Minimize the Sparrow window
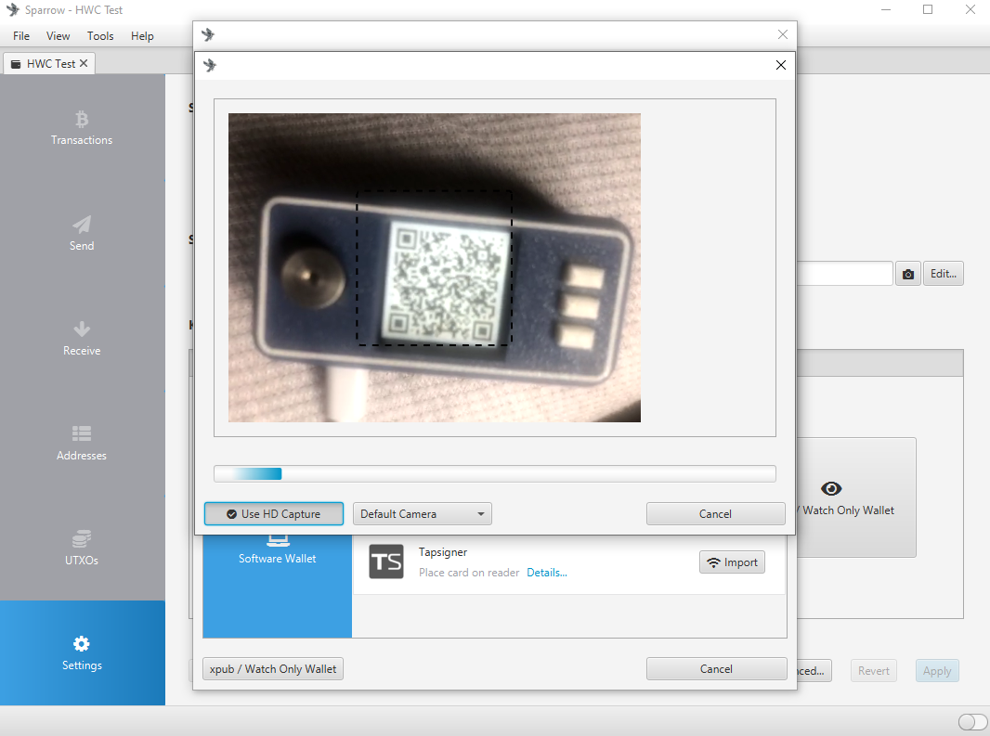Screen dimensions: 990x736 click(x=886, y=9)
